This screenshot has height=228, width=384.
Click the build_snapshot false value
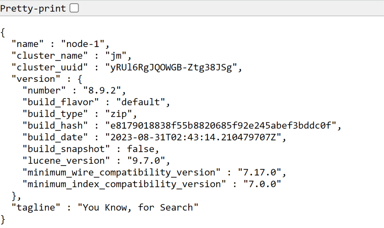coord(141,149)
